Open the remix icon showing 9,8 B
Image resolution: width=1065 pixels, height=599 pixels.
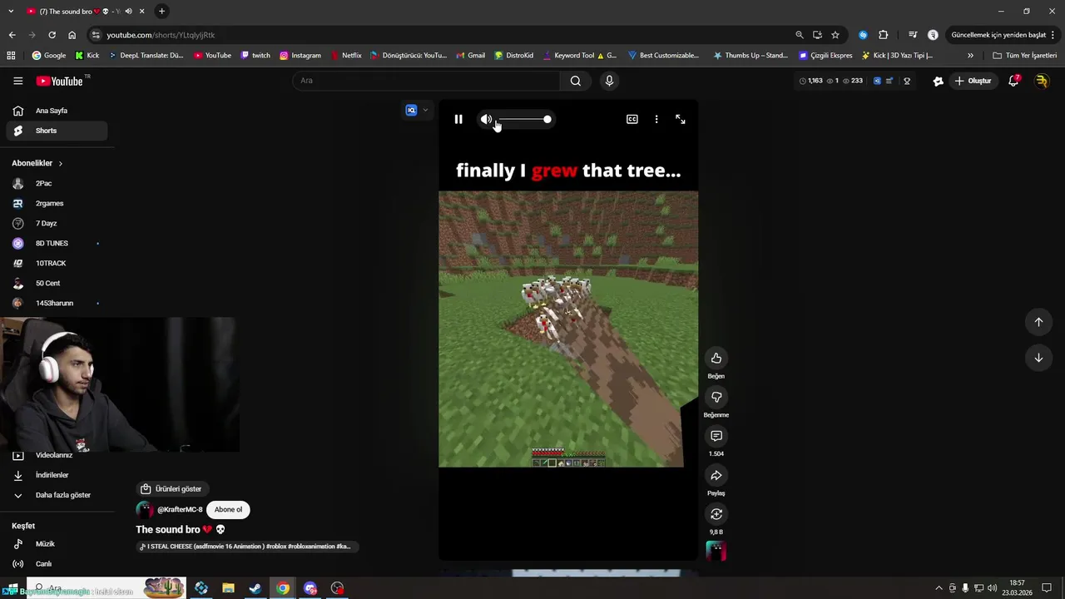coord(716,514)
